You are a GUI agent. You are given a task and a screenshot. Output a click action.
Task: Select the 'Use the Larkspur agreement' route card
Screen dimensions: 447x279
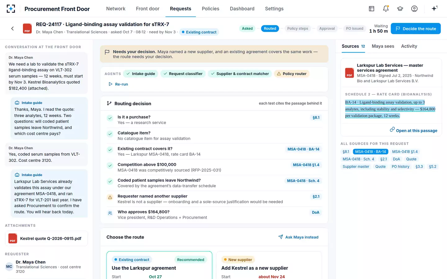coord(159,265)
